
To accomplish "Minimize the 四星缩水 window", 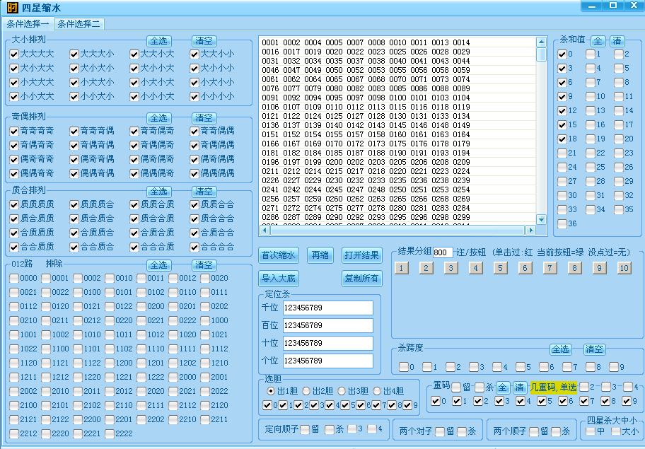I will click(x=593, y=6).
